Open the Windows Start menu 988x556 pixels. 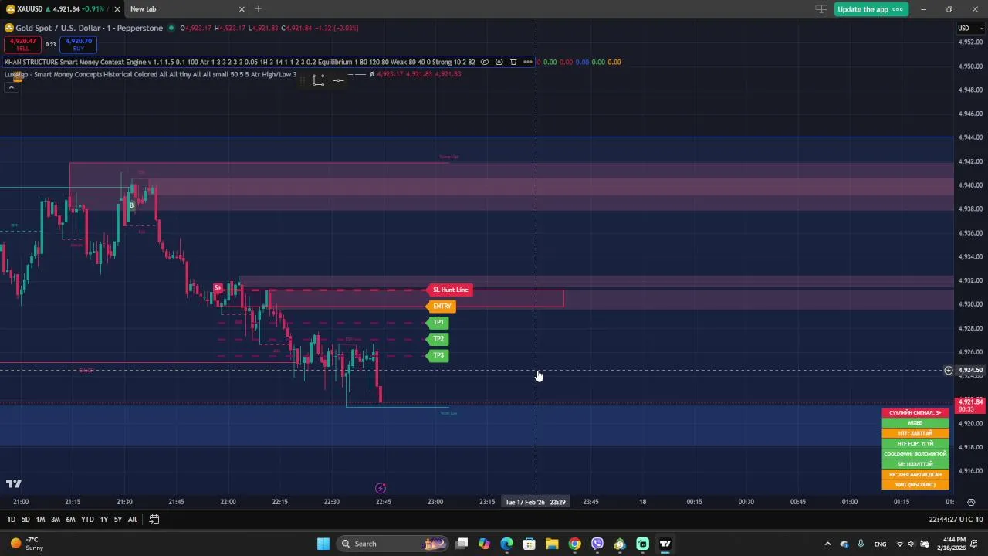(323, 544)
